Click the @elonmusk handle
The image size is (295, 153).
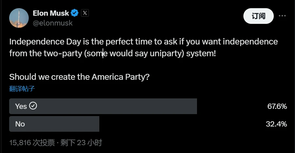click(53, 23)
